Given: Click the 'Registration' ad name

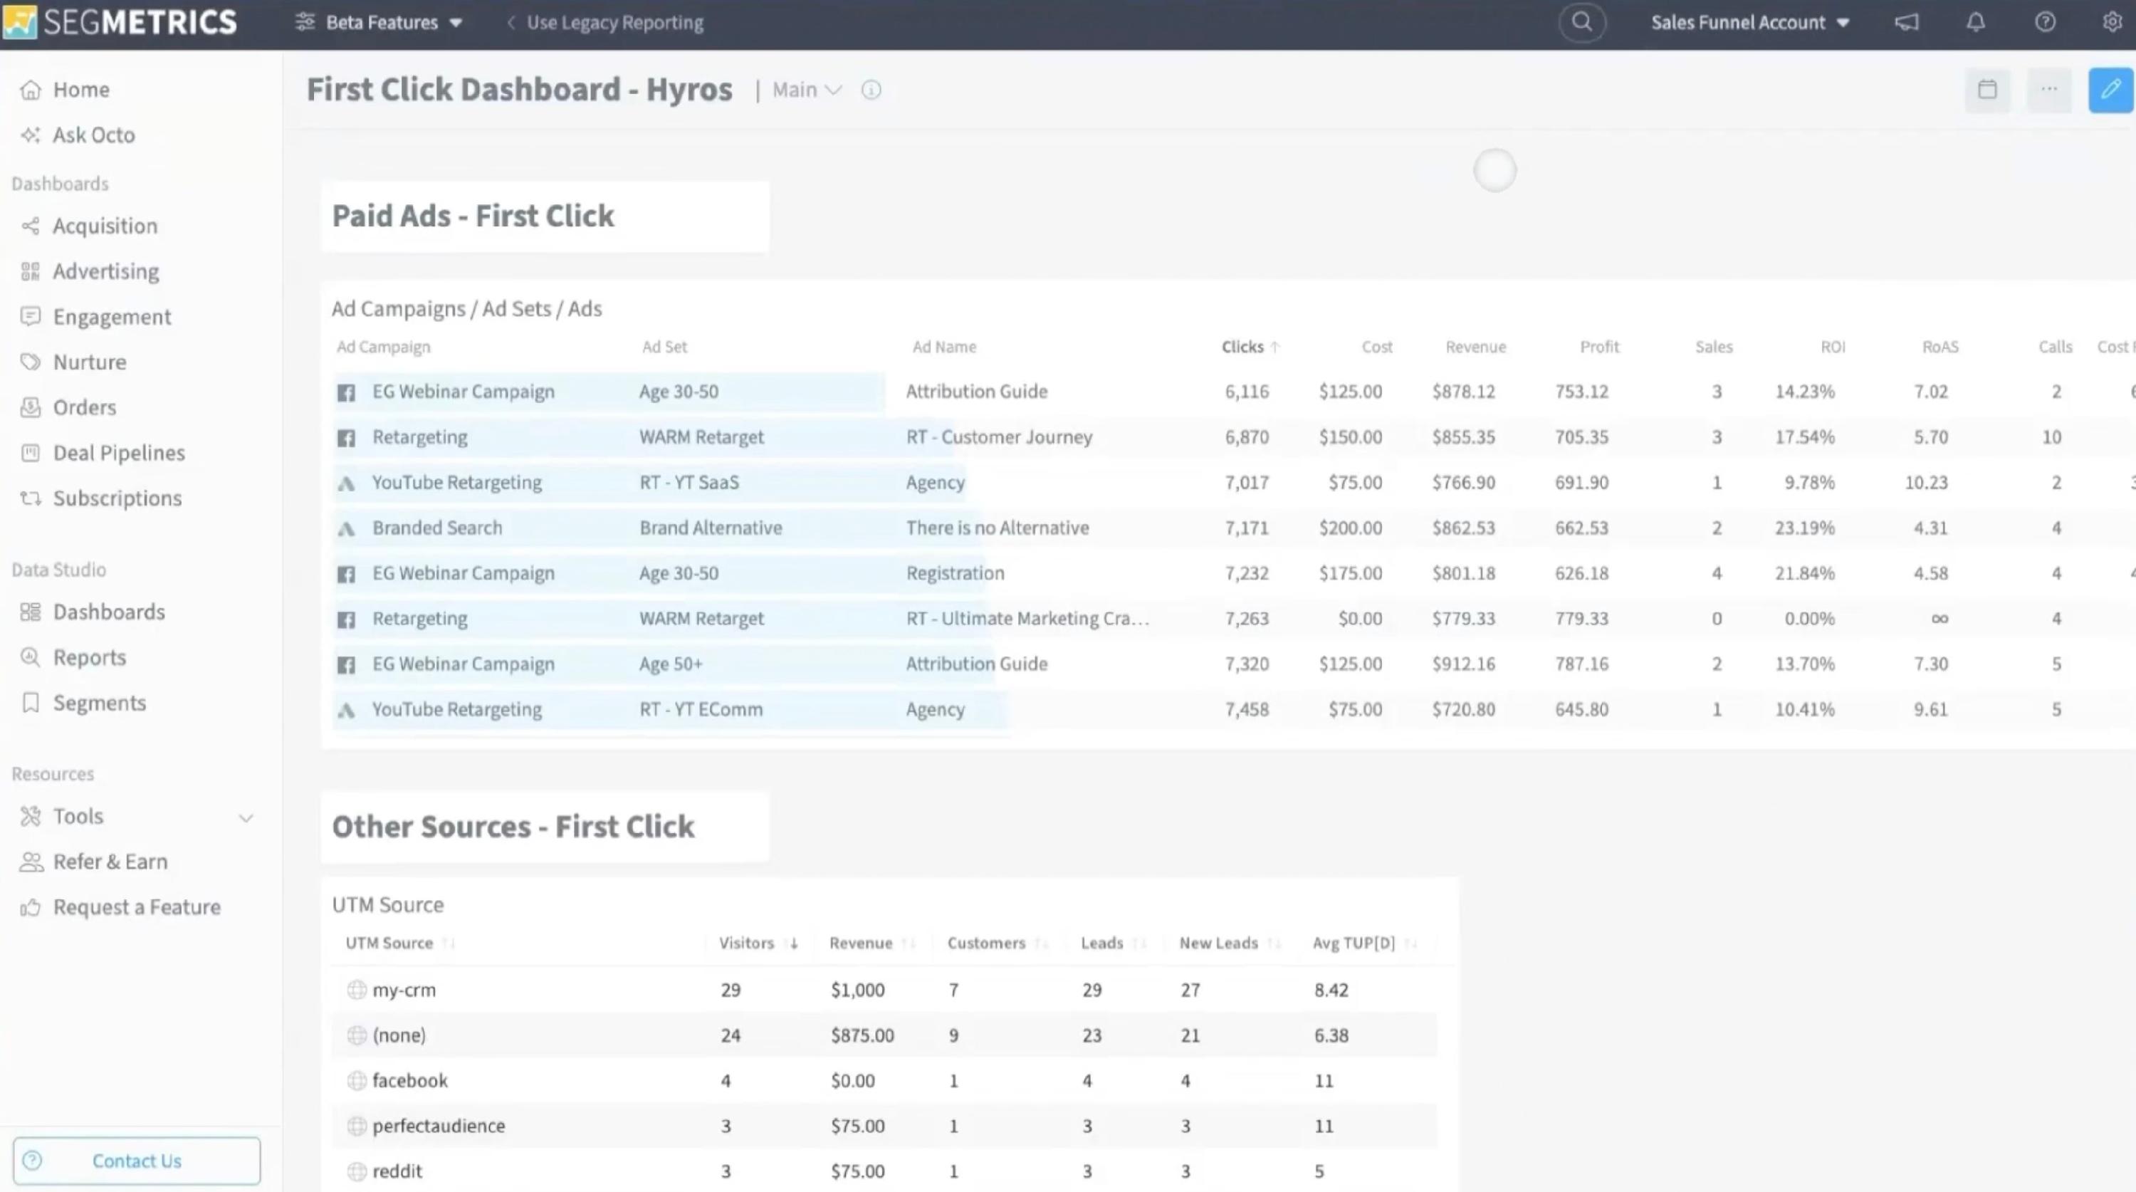Looking at the screenshot, I should (x=954, y=573).
